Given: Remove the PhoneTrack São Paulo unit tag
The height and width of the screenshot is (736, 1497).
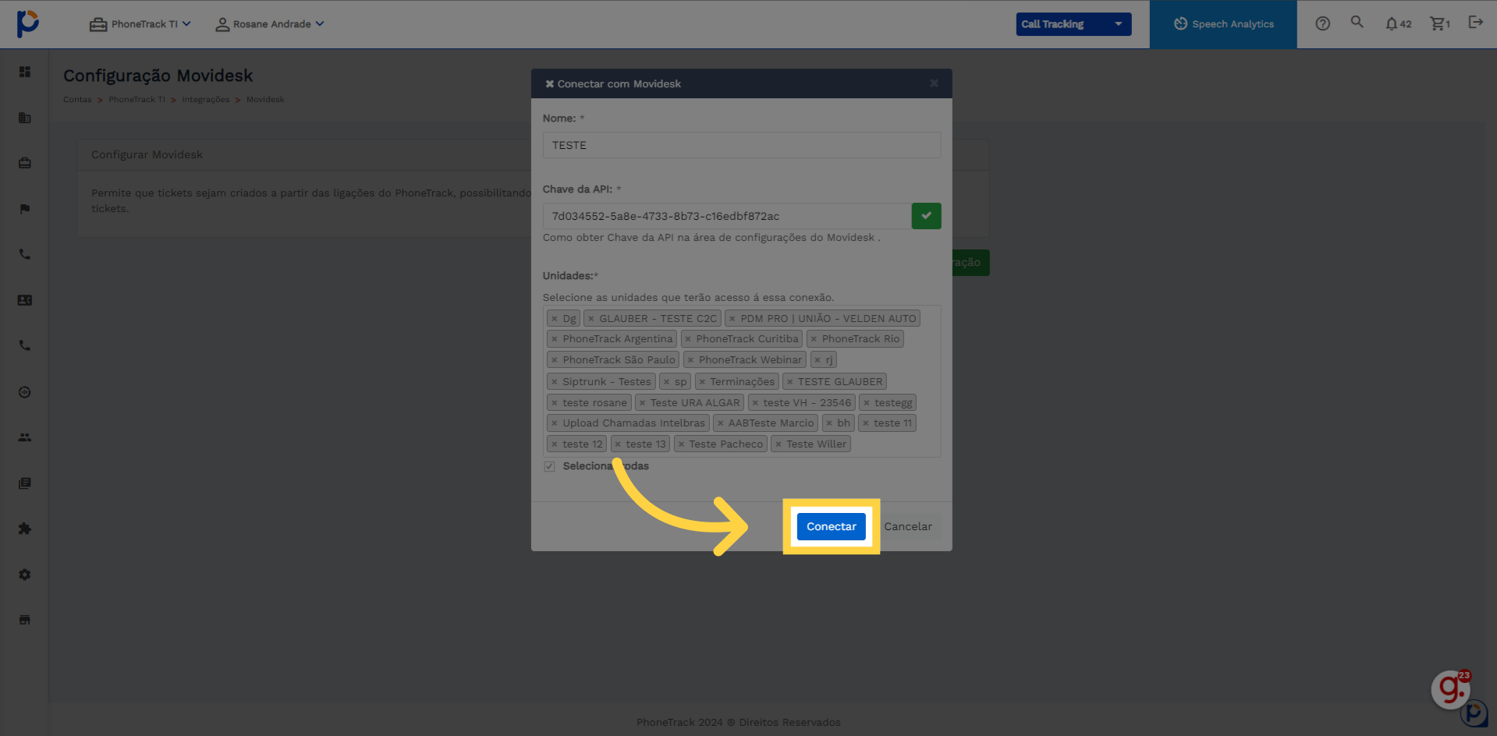Looking at the screenshot, I should coord(555,360).
